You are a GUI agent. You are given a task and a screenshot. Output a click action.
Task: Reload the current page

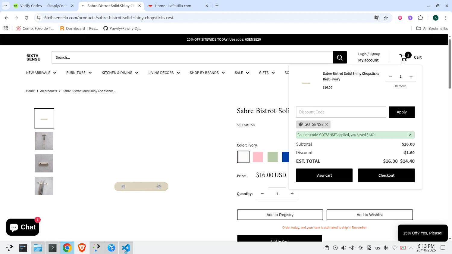[27, 18]
